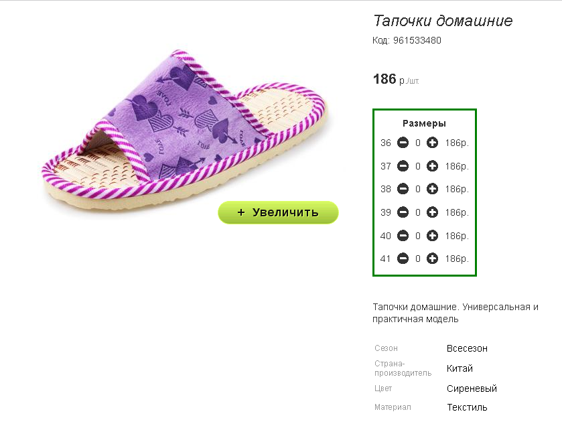
Task: Remove one pair of size 37
Action: [403, 166]
